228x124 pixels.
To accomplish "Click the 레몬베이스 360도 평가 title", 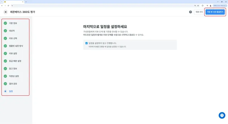I will click(23, 12).
